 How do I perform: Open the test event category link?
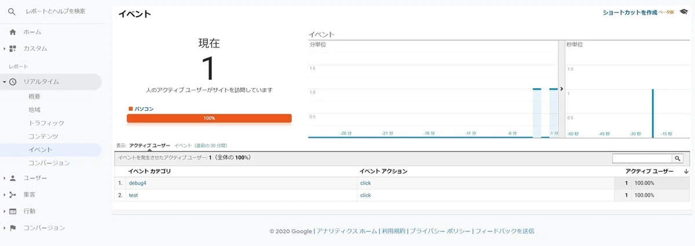point(133,195)
